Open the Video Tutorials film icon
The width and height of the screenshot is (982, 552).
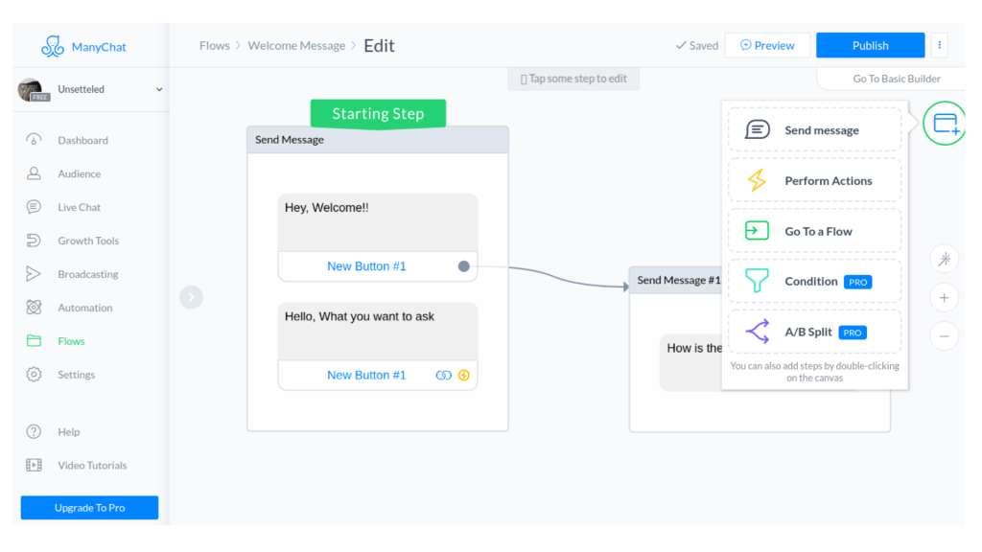pyautogui.click(x=34, y=465)
